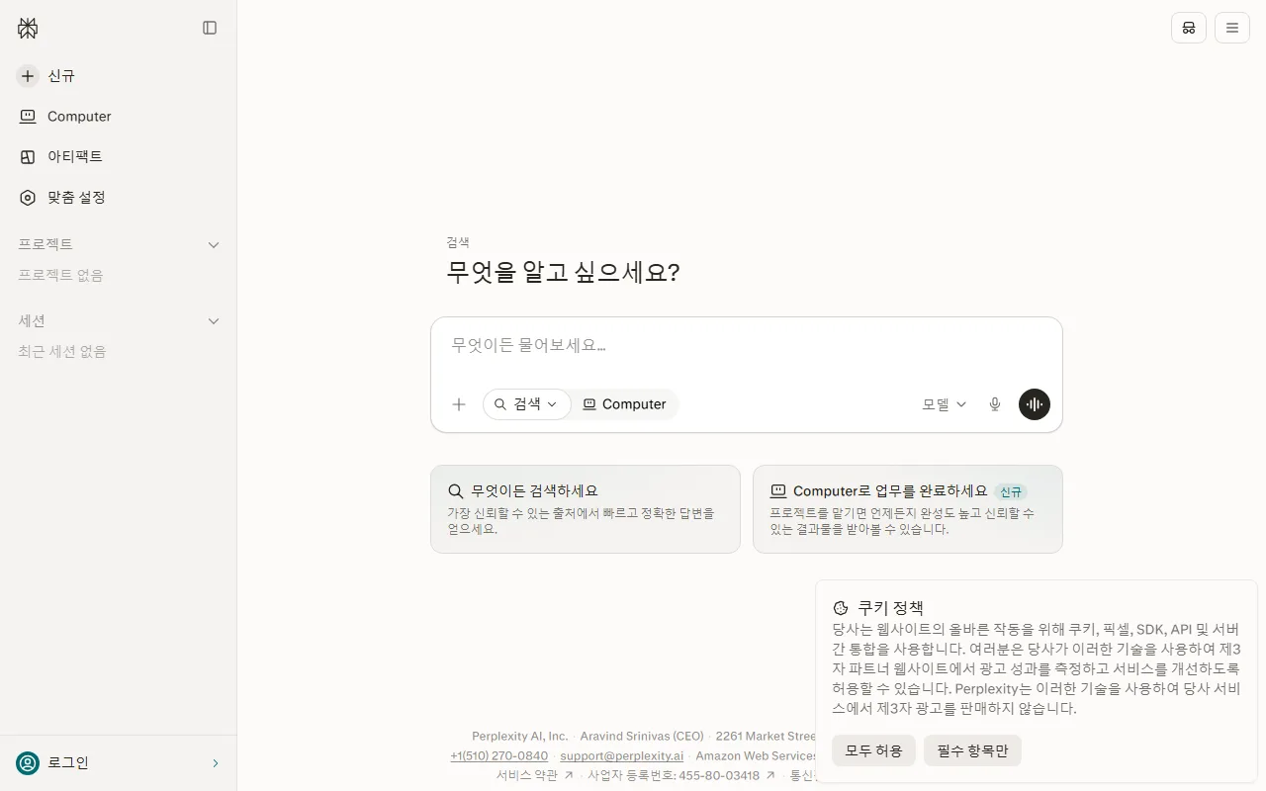The height and width of the screenshot is (791, 1266).
Task: Collapse the 프로젝트 section chevron
Action: click(213, 244)
